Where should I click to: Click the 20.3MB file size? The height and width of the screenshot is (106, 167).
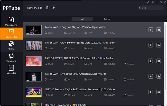(71, 33)
